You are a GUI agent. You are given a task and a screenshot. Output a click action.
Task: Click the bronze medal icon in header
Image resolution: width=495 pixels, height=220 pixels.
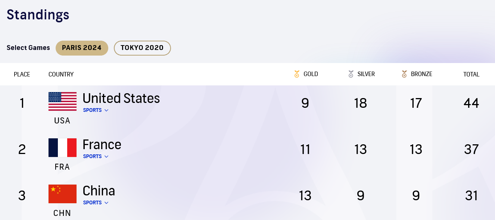(x=404, y=74)
